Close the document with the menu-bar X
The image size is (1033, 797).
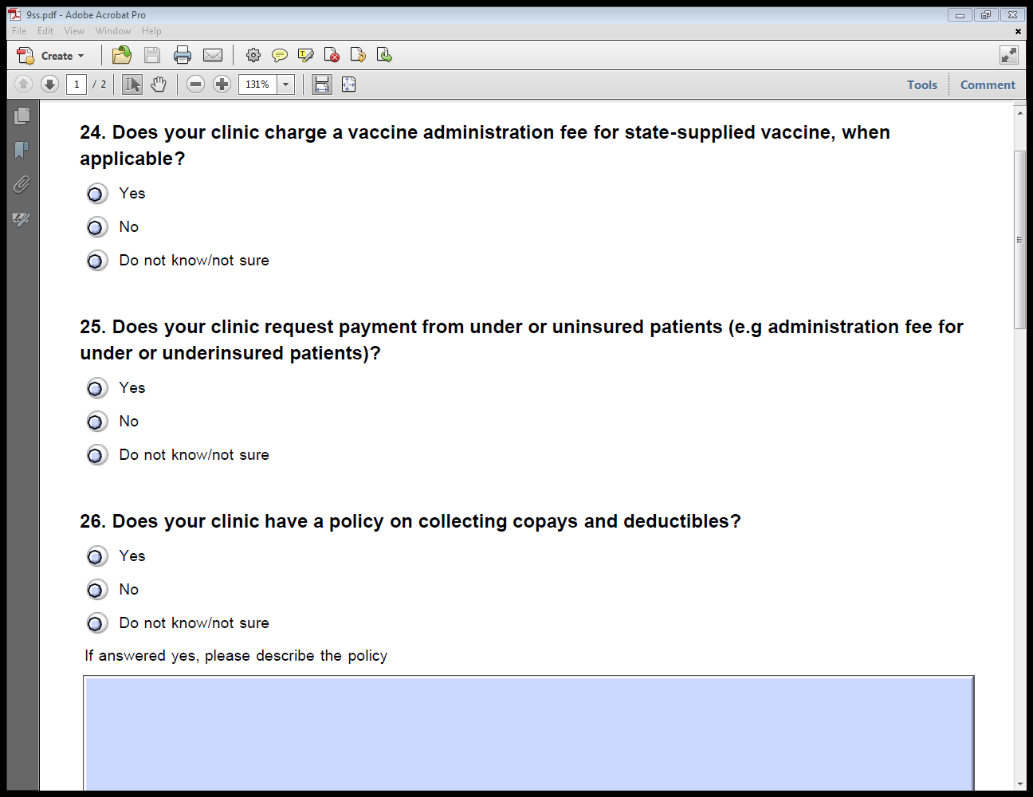pyautogui.click(x=1018, y=31)
